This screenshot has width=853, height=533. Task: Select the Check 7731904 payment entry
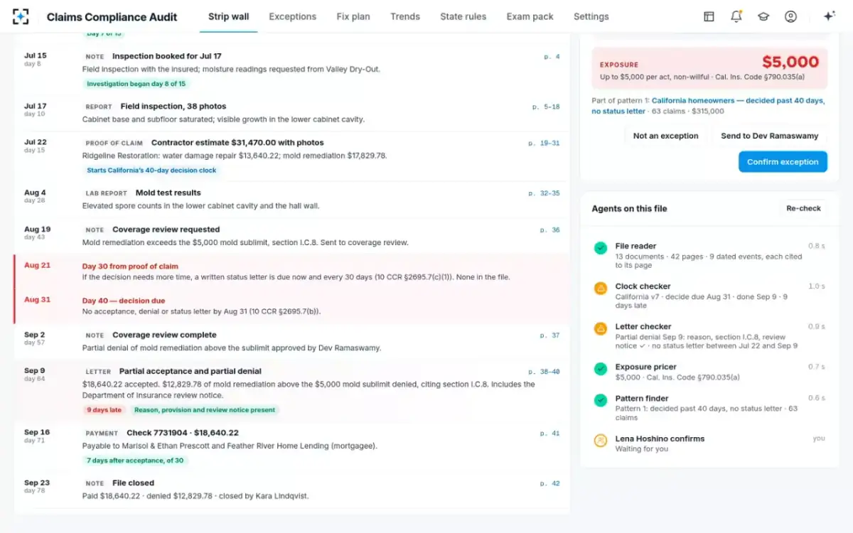click(291, 447)
